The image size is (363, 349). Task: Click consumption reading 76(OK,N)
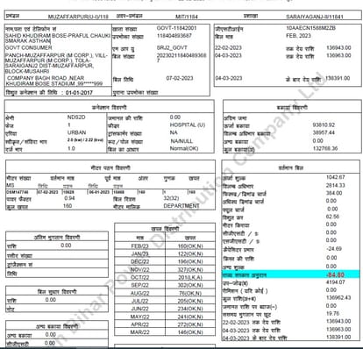(190, 293)
